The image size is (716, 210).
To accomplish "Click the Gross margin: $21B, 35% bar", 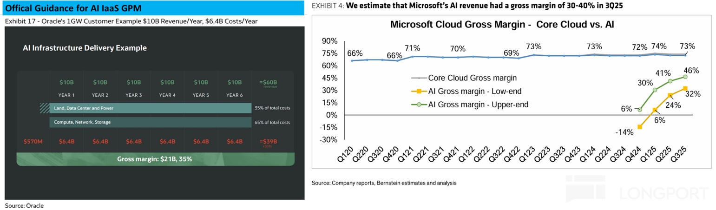I will pyautogui.click(x=155, y=159).
